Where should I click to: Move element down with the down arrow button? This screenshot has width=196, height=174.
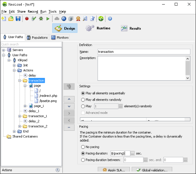[69, 106]
